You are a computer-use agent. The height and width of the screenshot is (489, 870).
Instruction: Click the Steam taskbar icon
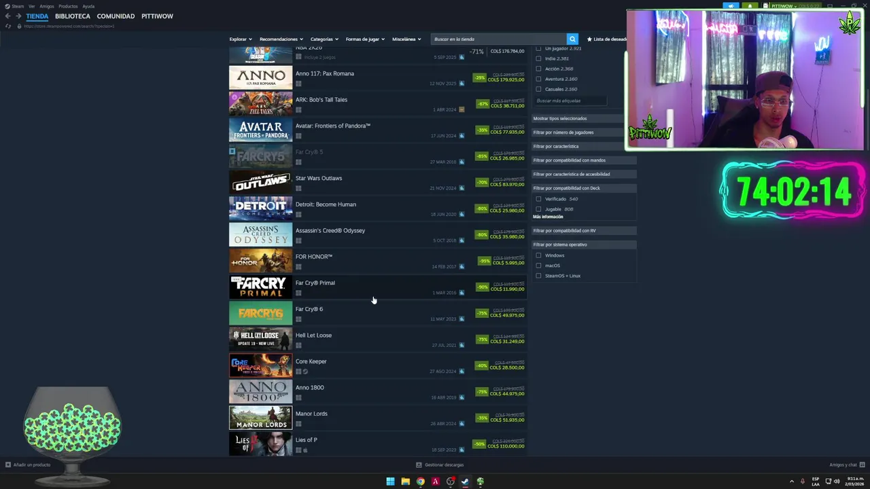pos(465,482)
